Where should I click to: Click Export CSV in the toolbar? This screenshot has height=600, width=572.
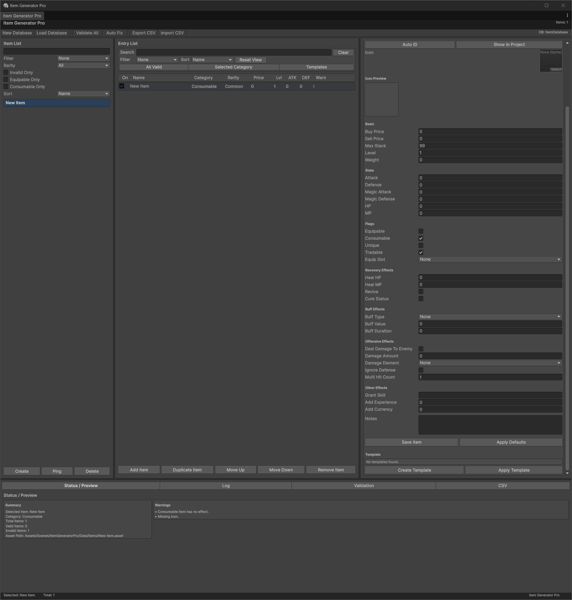click(144, 33)
